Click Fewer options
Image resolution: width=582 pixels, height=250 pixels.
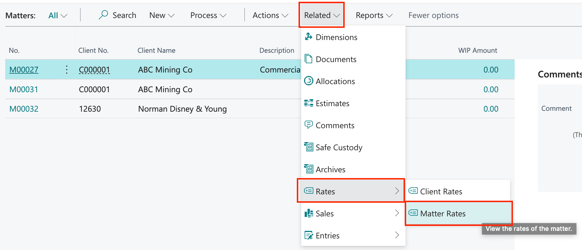(433, 15)
